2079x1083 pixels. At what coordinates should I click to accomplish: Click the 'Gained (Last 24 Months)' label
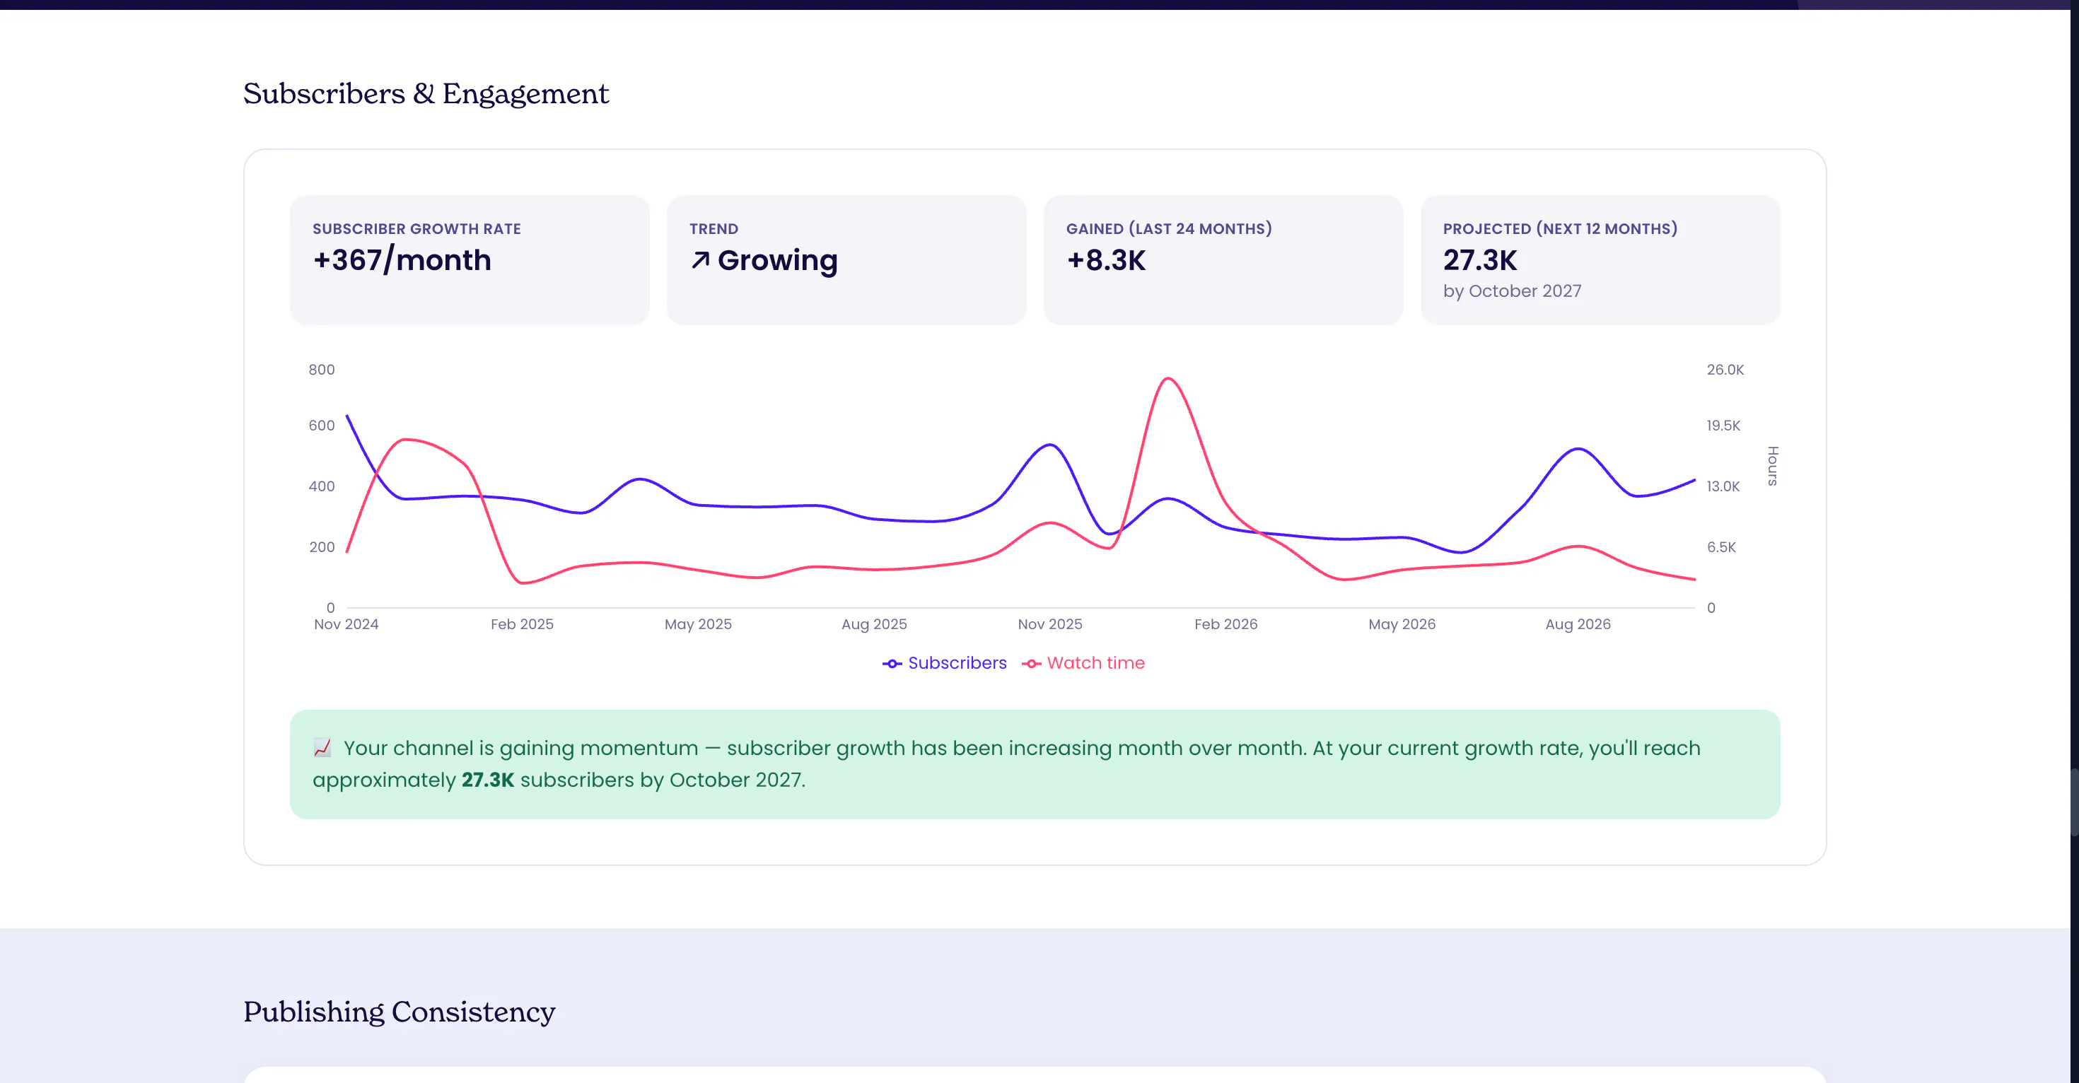1169,228
